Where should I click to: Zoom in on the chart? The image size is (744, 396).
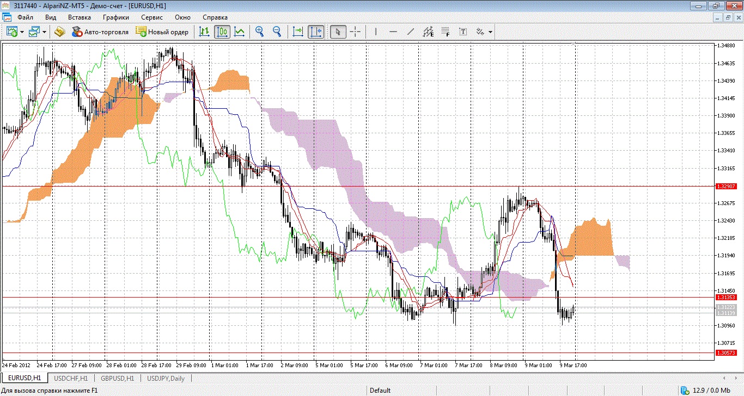coord(260,32)
